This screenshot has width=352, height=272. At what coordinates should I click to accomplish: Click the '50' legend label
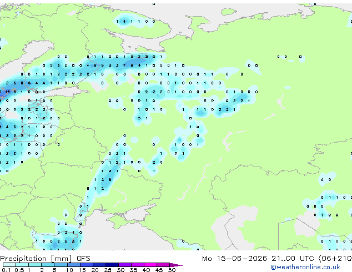click(172, 270)
